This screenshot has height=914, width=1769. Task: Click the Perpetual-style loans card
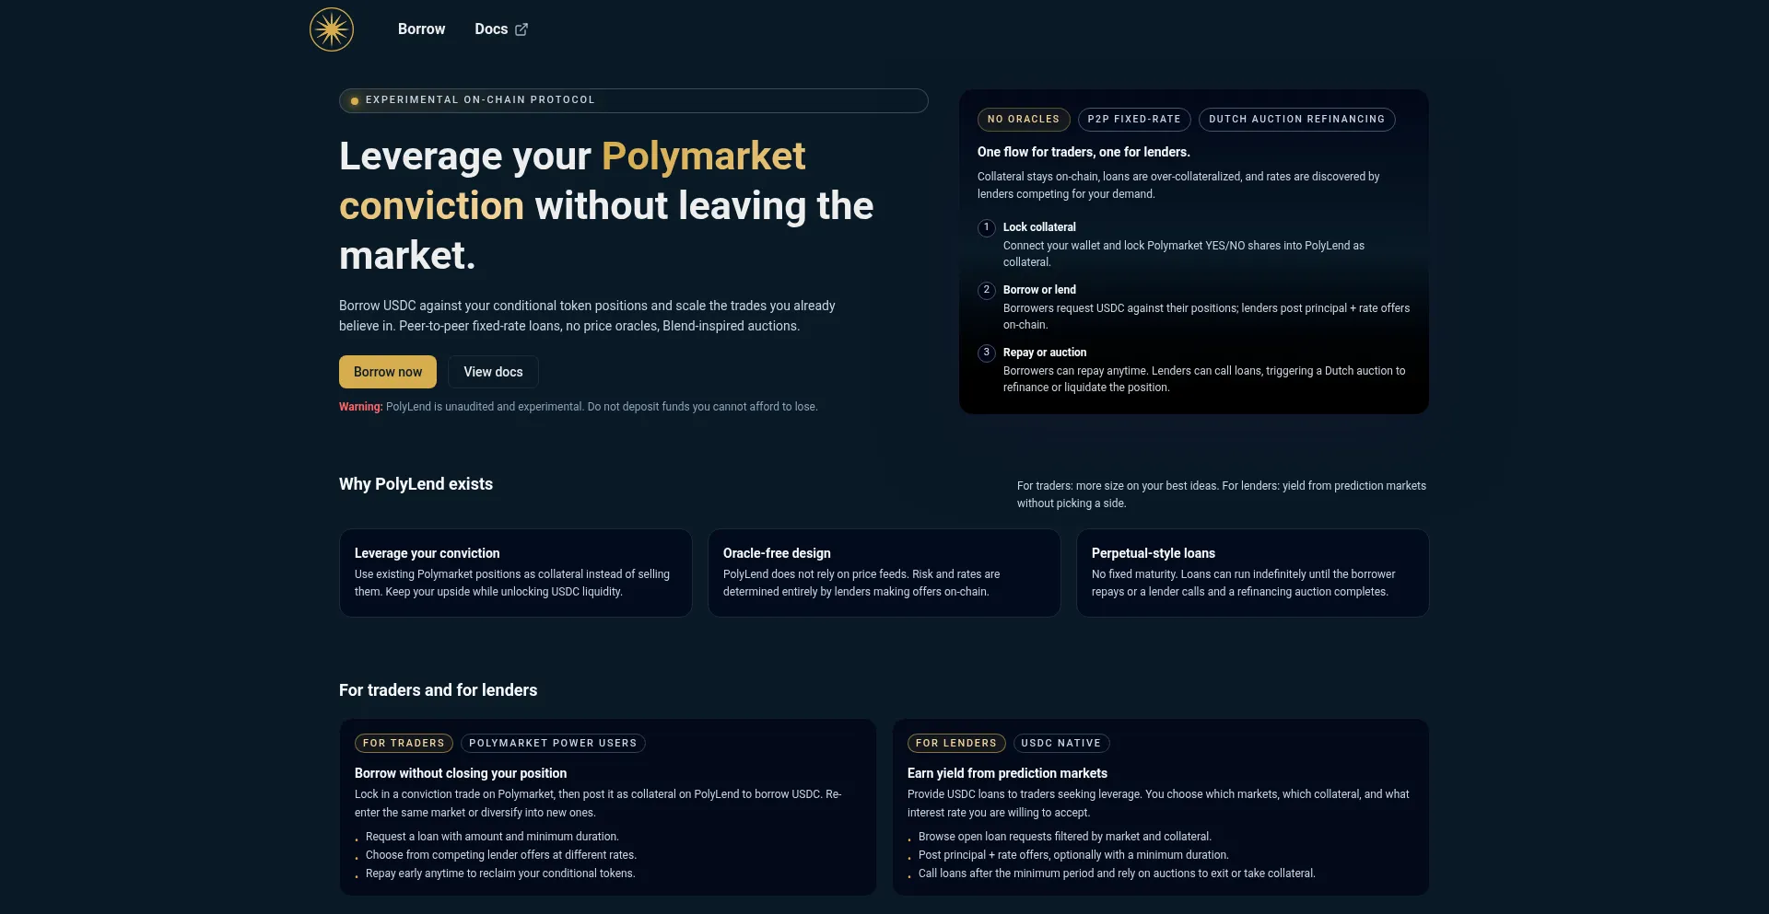1252,573
